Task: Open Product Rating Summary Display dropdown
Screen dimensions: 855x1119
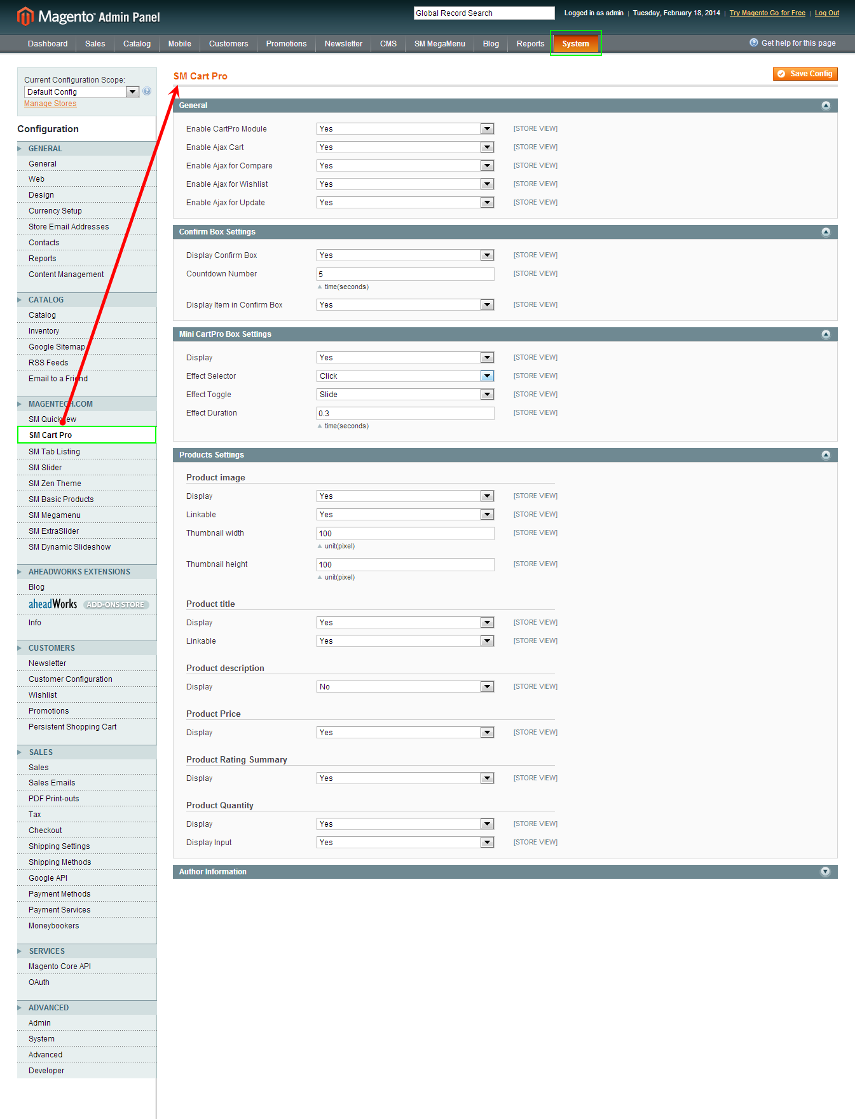Action: click(405, 778)
